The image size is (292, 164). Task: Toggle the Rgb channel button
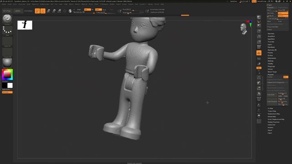[87, 10]
